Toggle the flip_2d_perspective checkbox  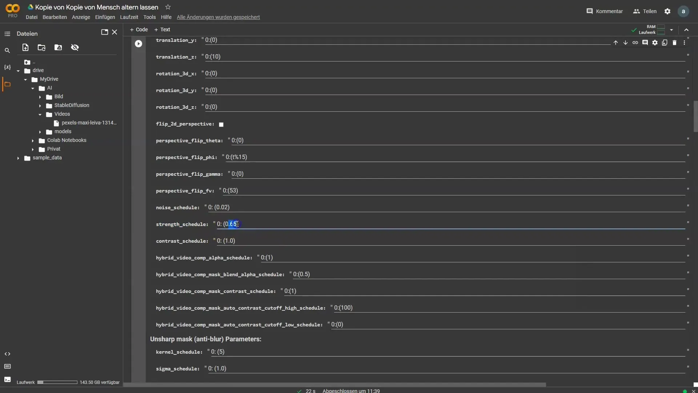(x=221, y=124)
